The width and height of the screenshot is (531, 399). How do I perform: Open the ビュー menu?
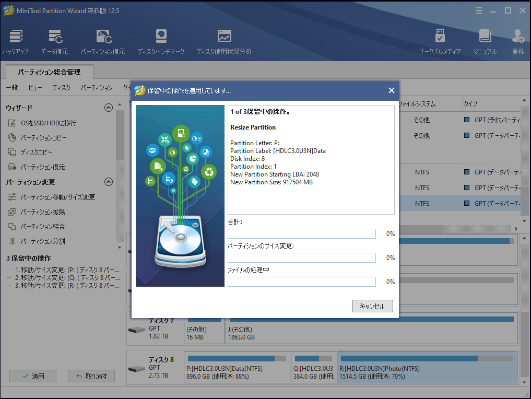point(35,87)
